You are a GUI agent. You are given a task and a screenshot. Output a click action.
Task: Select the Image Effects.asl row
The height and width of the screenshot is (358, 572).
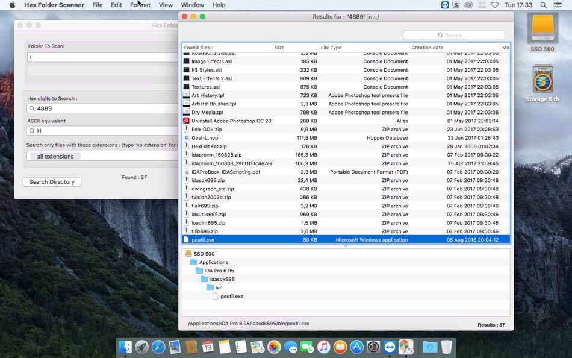pos(346,61)
